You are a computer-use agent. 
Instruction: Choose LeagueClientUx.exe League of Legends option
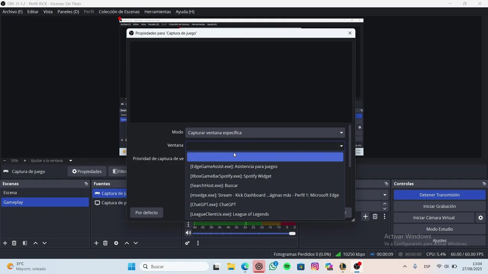coord(265,214)
